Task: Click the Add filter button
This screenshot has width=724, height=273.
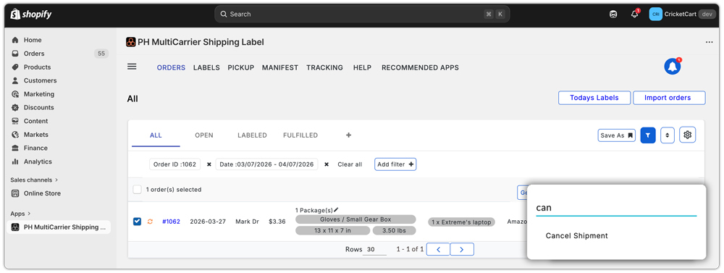Action: (x=395, y=164)
